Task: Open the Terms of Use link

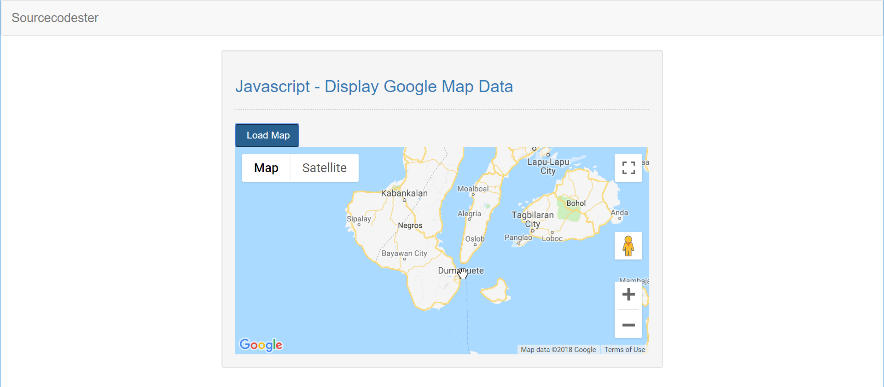Action: [625, 350]
